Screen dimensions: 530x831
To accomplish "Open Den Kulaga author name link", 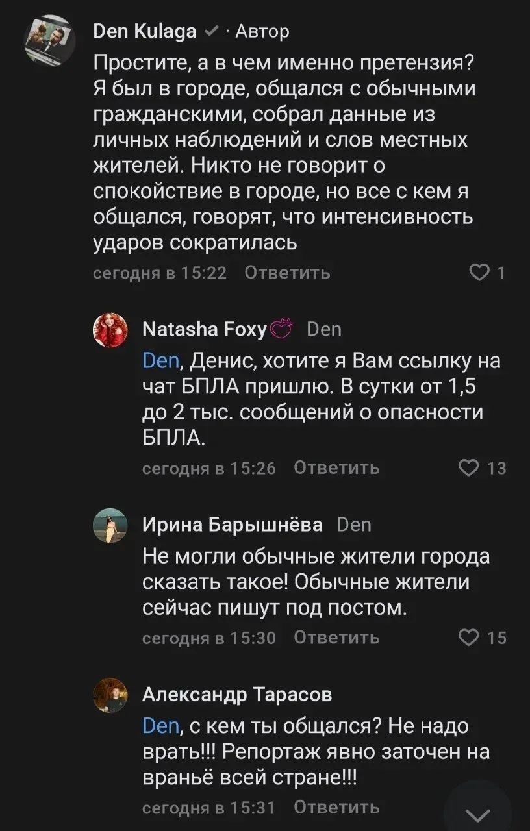I will click(145, 31).
